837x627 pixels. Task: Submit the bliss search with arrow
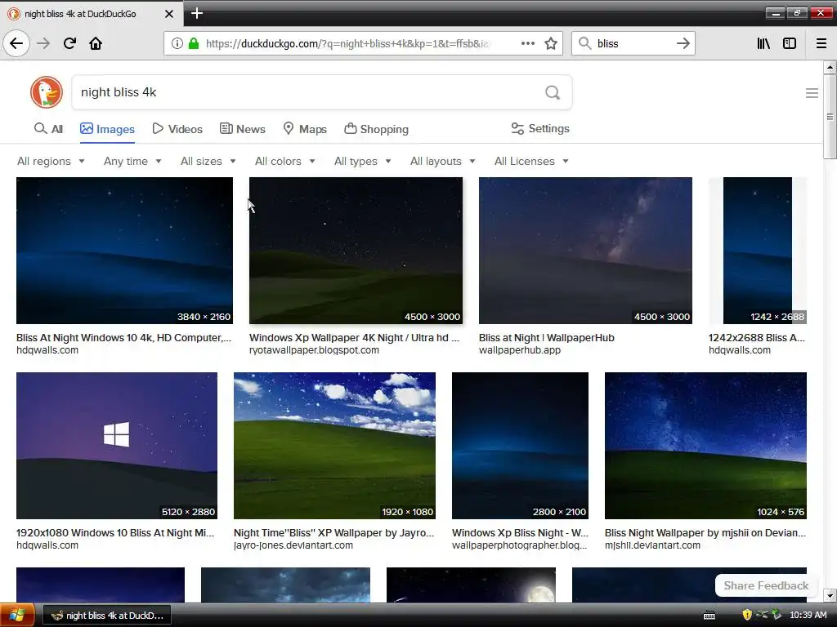(683, 43)
